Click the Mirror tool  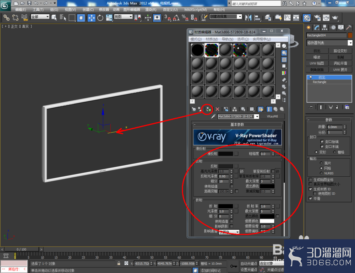point(248,18)
